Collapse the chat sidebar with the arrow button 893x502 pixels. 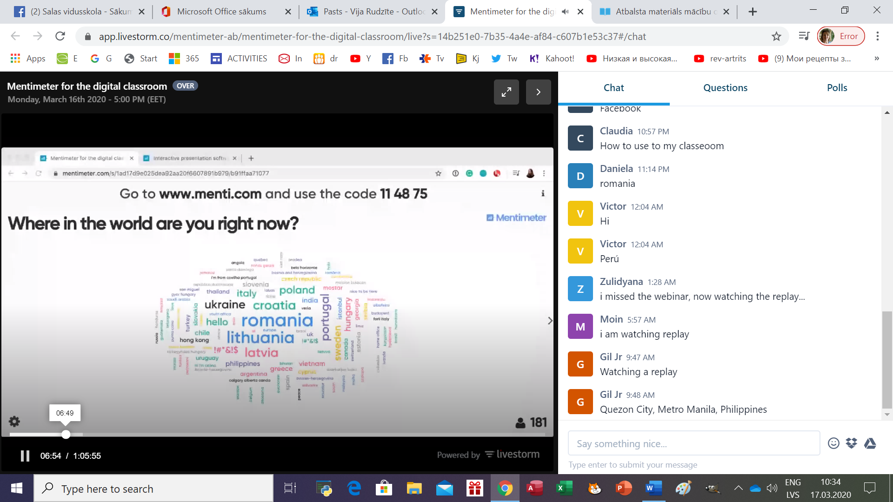[x=538, y=92]
